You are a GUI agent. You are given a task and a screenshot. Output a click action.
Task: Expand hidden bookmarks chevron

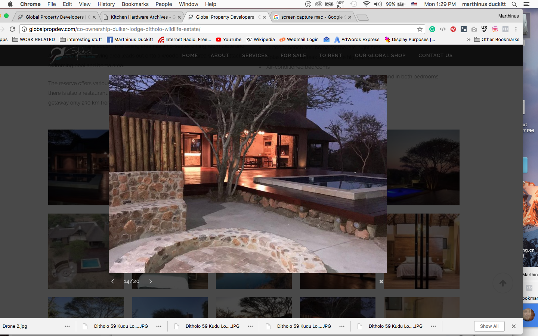click(469, 40)
